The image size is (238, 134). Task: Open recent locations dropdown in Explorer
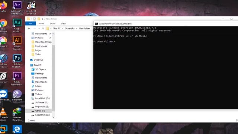39,28
